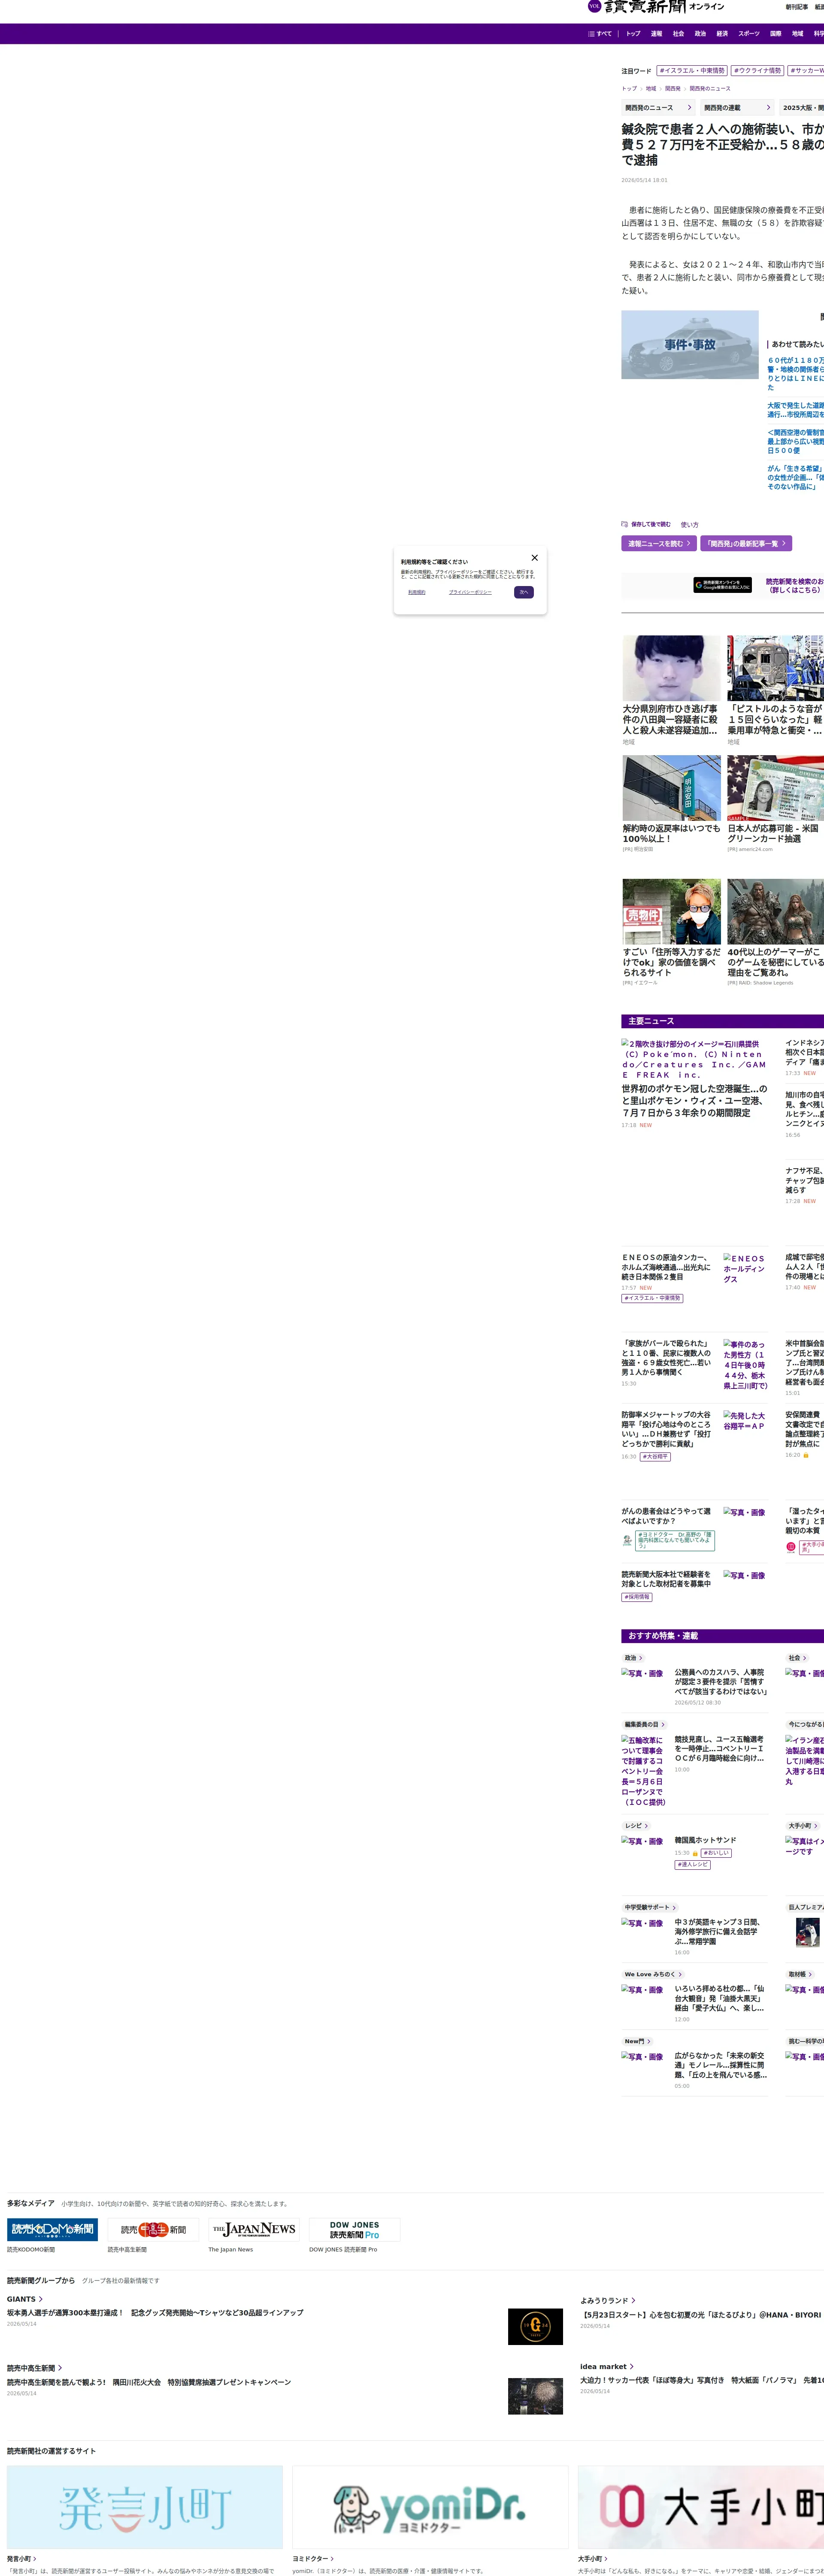Click the Dow Jones 読売新聞 Pro logo
This screenshot has width=824, height=2576.
(x=355, y=2229)
